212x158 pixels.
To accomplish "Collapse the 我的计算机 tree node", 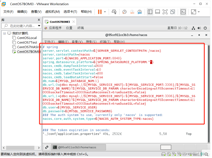I will (x=5, y=33).
